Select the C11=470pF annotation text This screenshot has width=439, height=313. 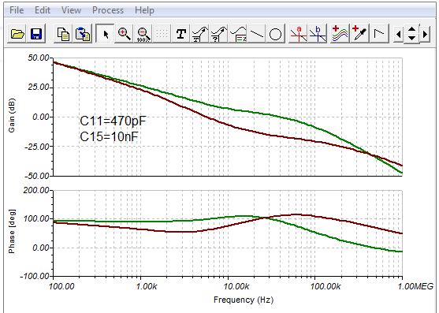(113, 121)
